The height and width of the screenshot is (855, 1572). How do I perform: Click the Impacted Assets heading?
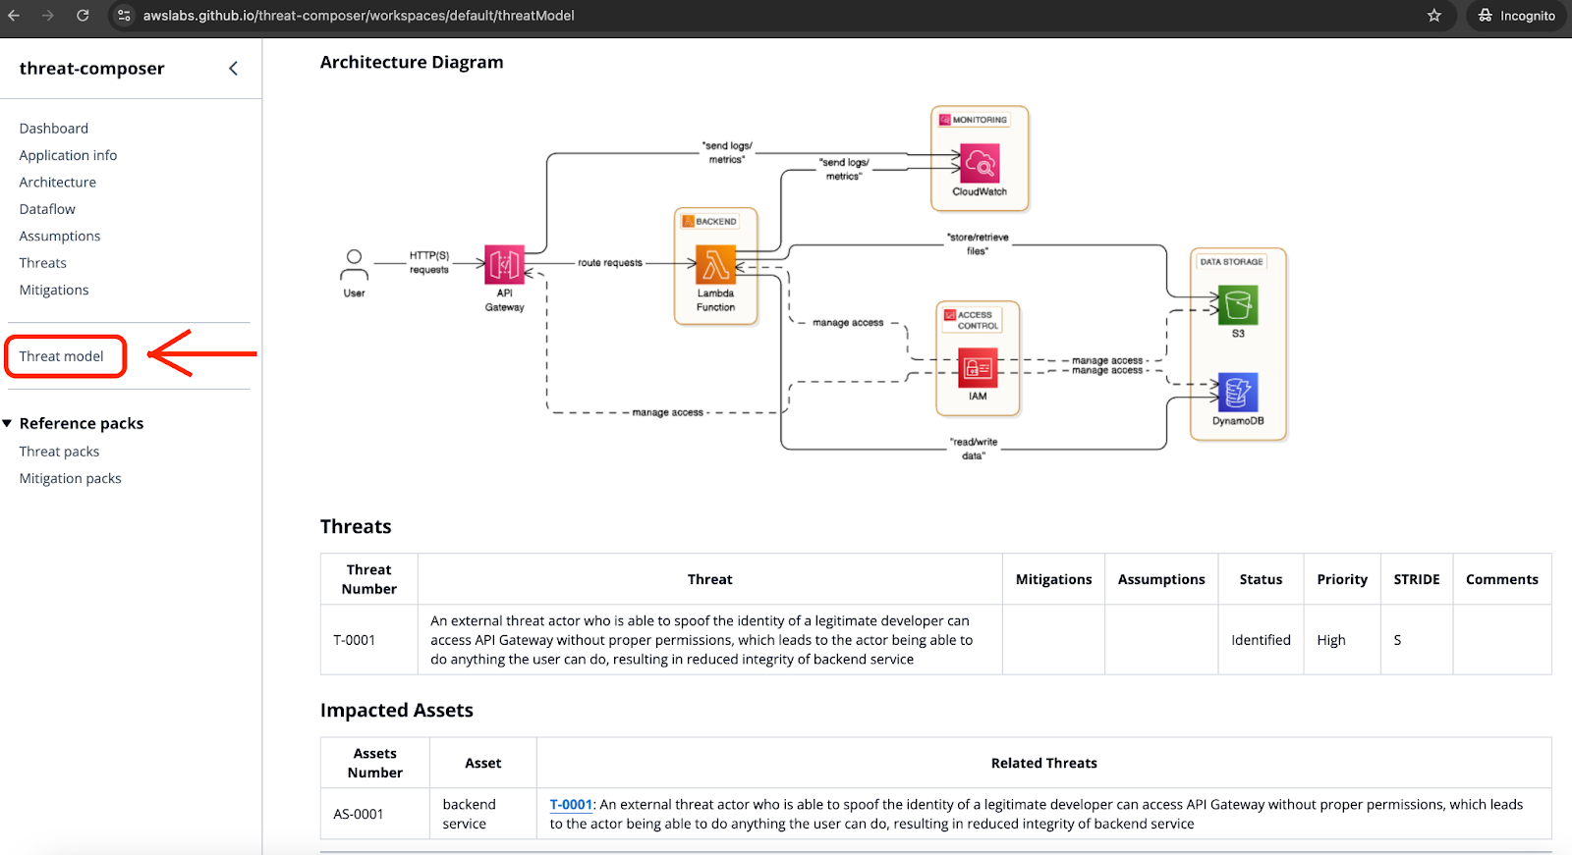[x=397, y=711]
